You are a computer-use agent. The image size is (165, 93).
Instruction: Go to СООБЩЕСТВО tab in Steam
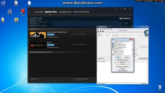pyautogui.click(x=65, y=12)
